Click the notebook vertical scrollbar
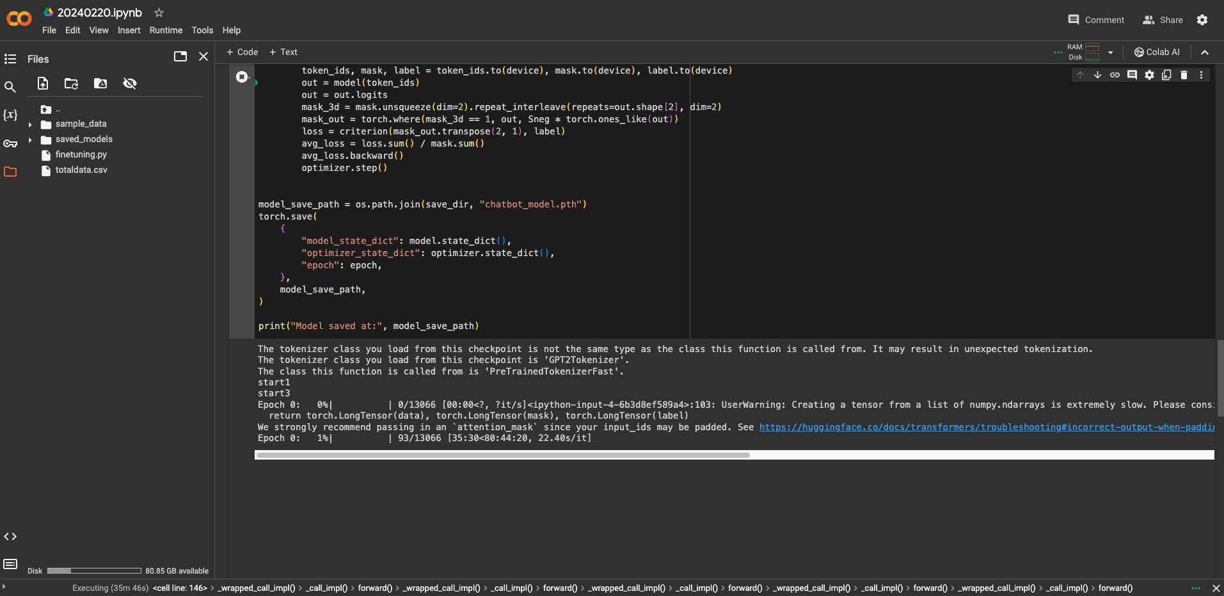Viewport: 1224px width, 596px height. (x=1220, y=378)
